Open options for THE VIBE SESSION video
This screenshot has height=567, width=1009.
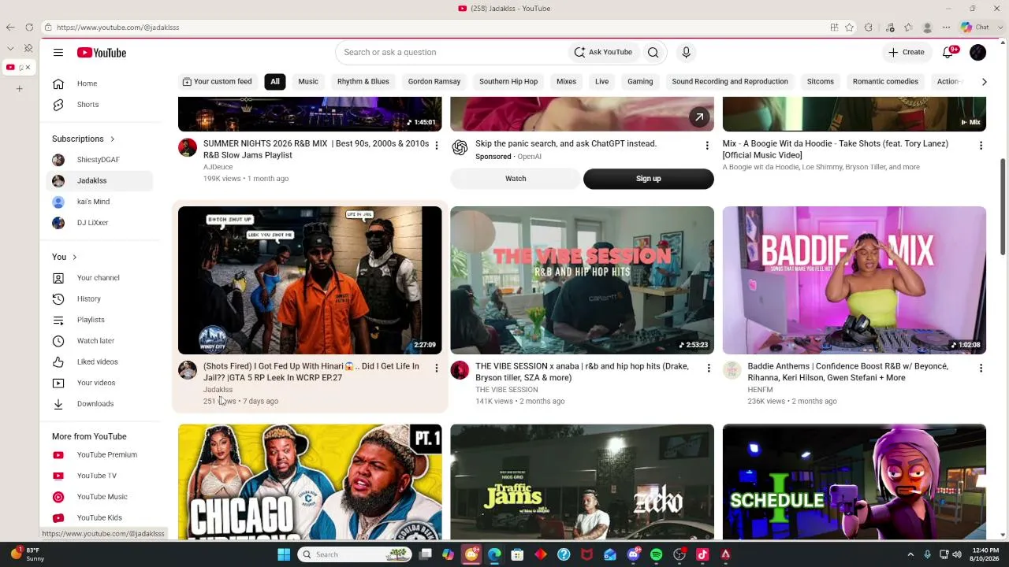point(708,368)
